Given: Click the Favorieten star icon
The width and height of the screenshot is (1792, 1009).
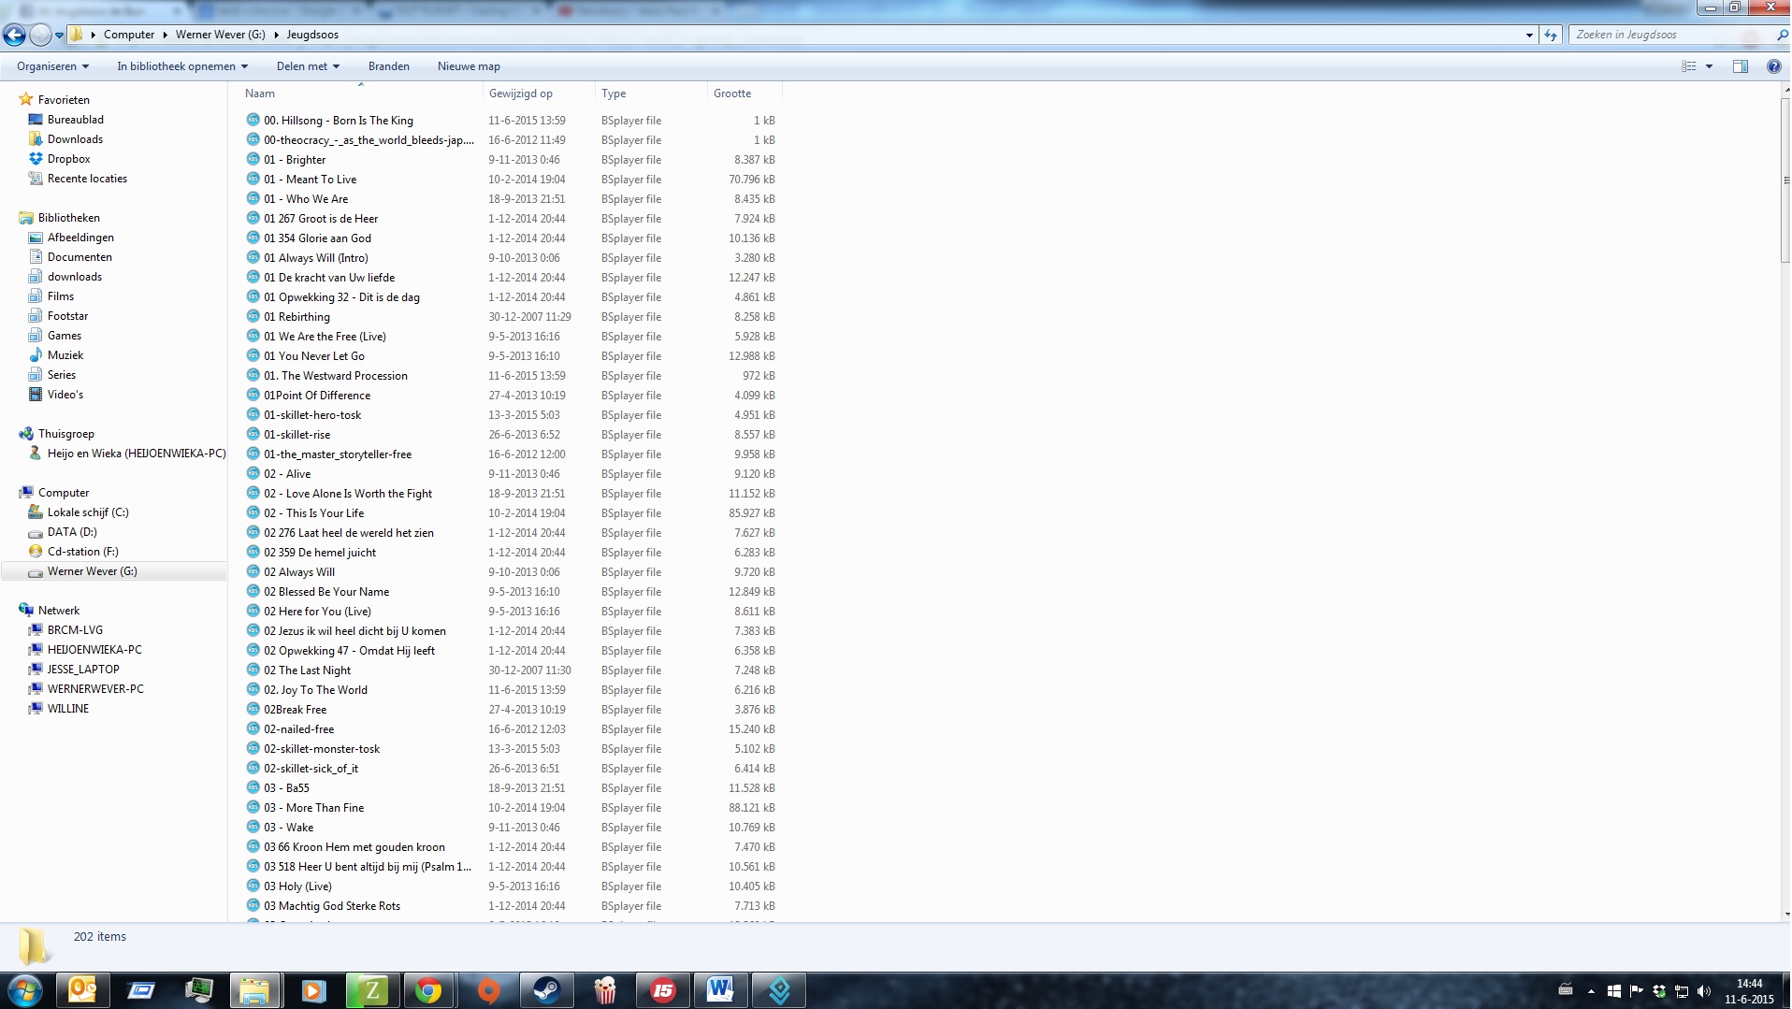Looking at the screenshot, I should pyautogui.click(x=26, y=99).
